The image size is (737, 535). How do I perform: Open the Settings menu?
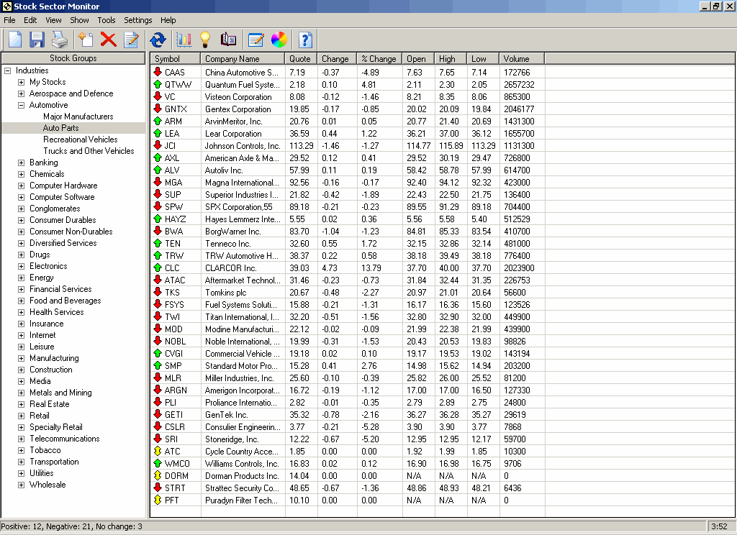tap(137, 20)
